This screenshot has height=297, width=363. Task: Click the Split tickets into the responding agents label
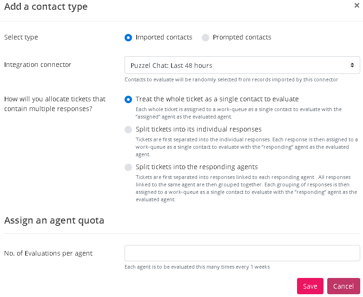coord(197,167)
